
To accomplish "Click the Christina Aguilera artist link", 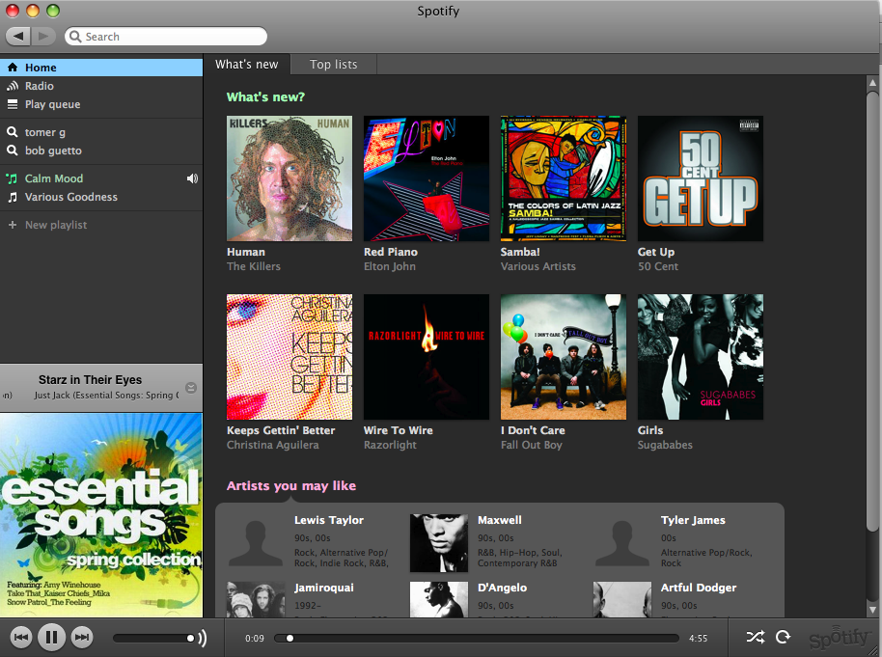I will pyautogui.click(x=273, y=445).
